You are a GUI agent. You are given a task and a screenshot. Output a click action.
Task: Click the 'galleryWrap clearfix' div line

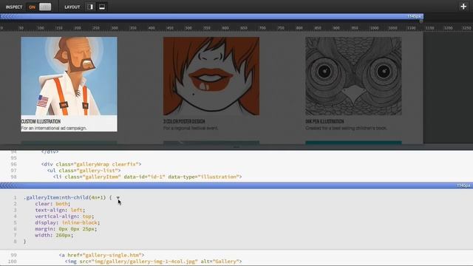tap(92, 164)
